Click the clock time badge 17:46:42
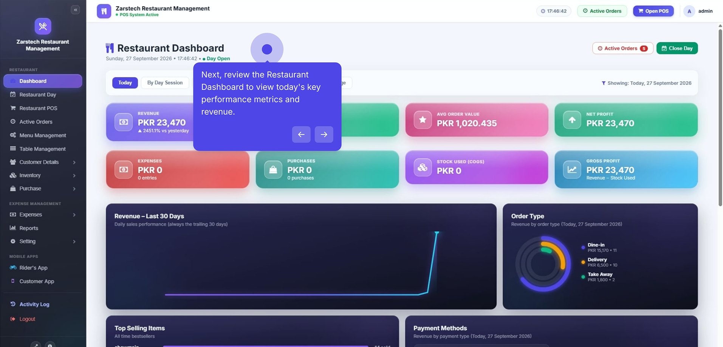This screenshot has height=347, width=723. point(554,11)
